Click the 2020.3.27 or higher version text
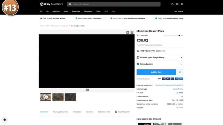 175,104
